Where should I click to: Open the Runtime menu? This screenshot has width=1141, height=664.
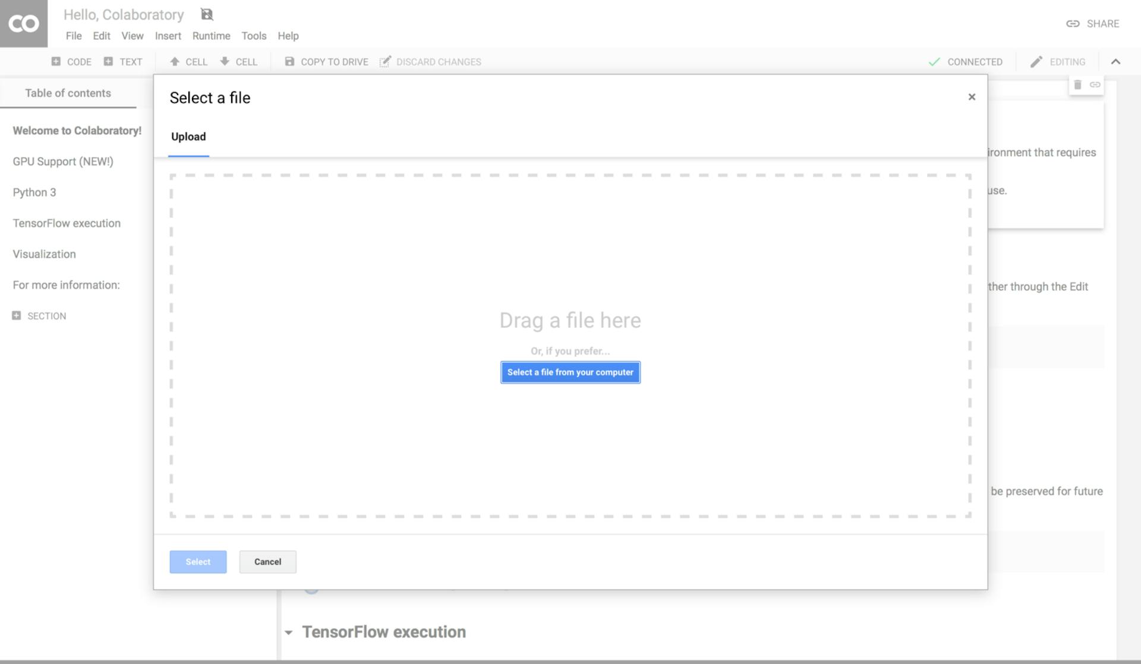(211, 36)
